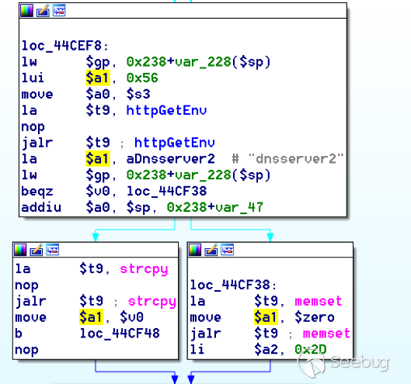
Task: Click loc_44CEF8 label text
Action: 64,46
